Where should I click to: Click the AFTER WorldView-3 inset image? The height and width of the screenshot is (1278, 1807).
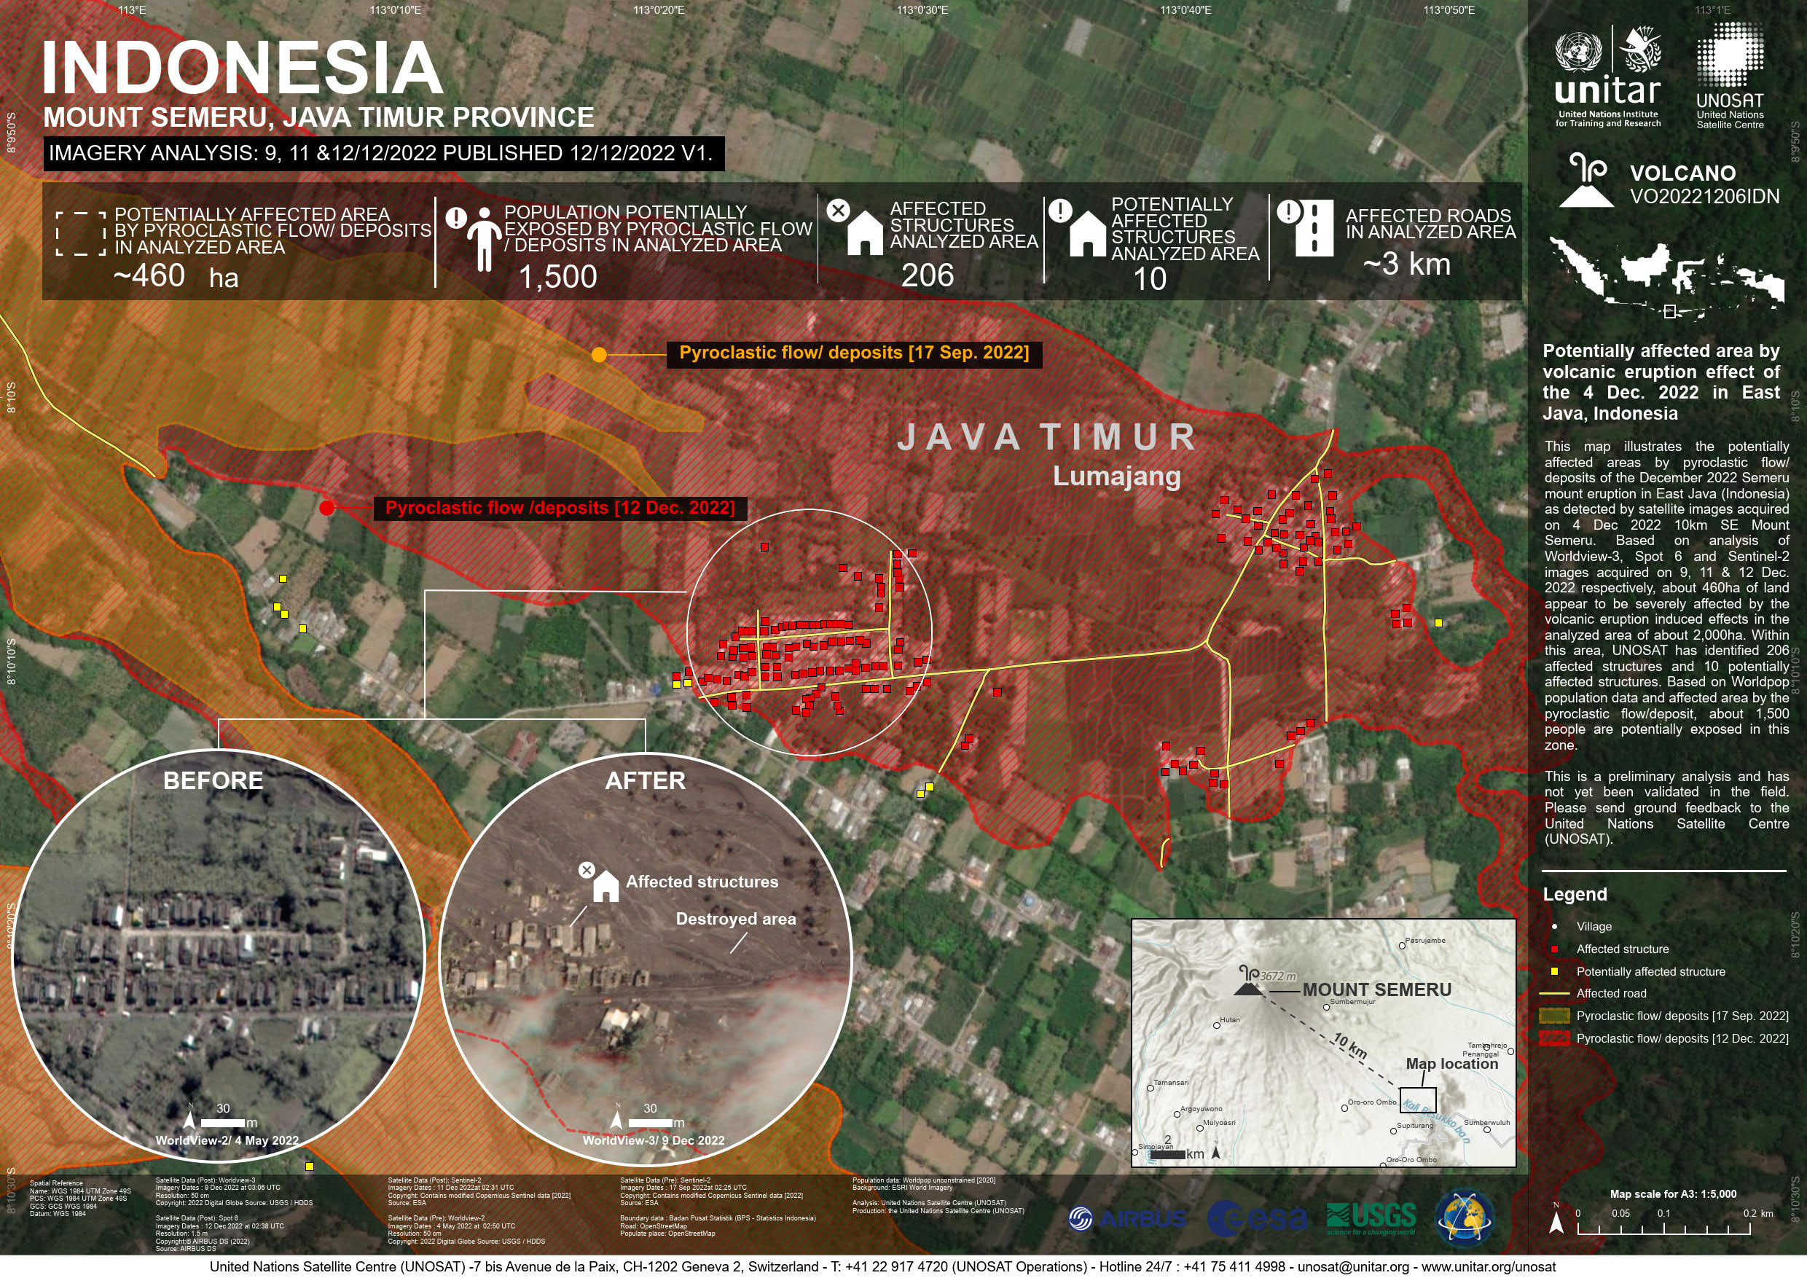(645, 957)
